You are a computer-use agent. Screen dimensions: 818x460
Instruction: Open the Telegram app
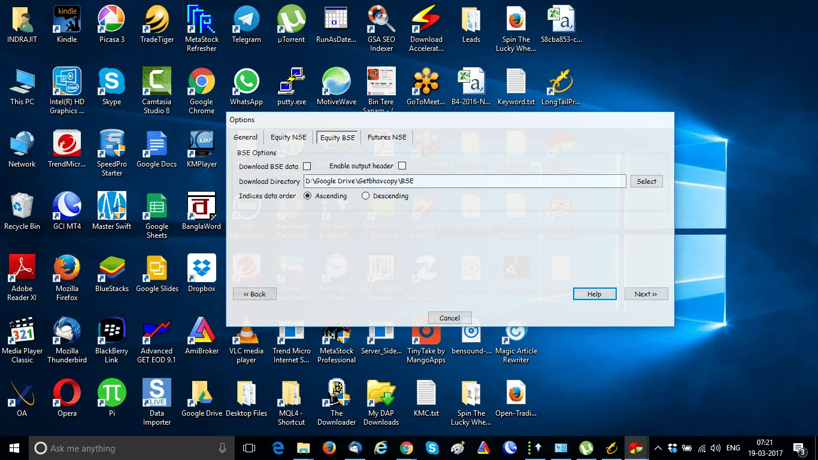pyautogui.click(x=246, y=21)
